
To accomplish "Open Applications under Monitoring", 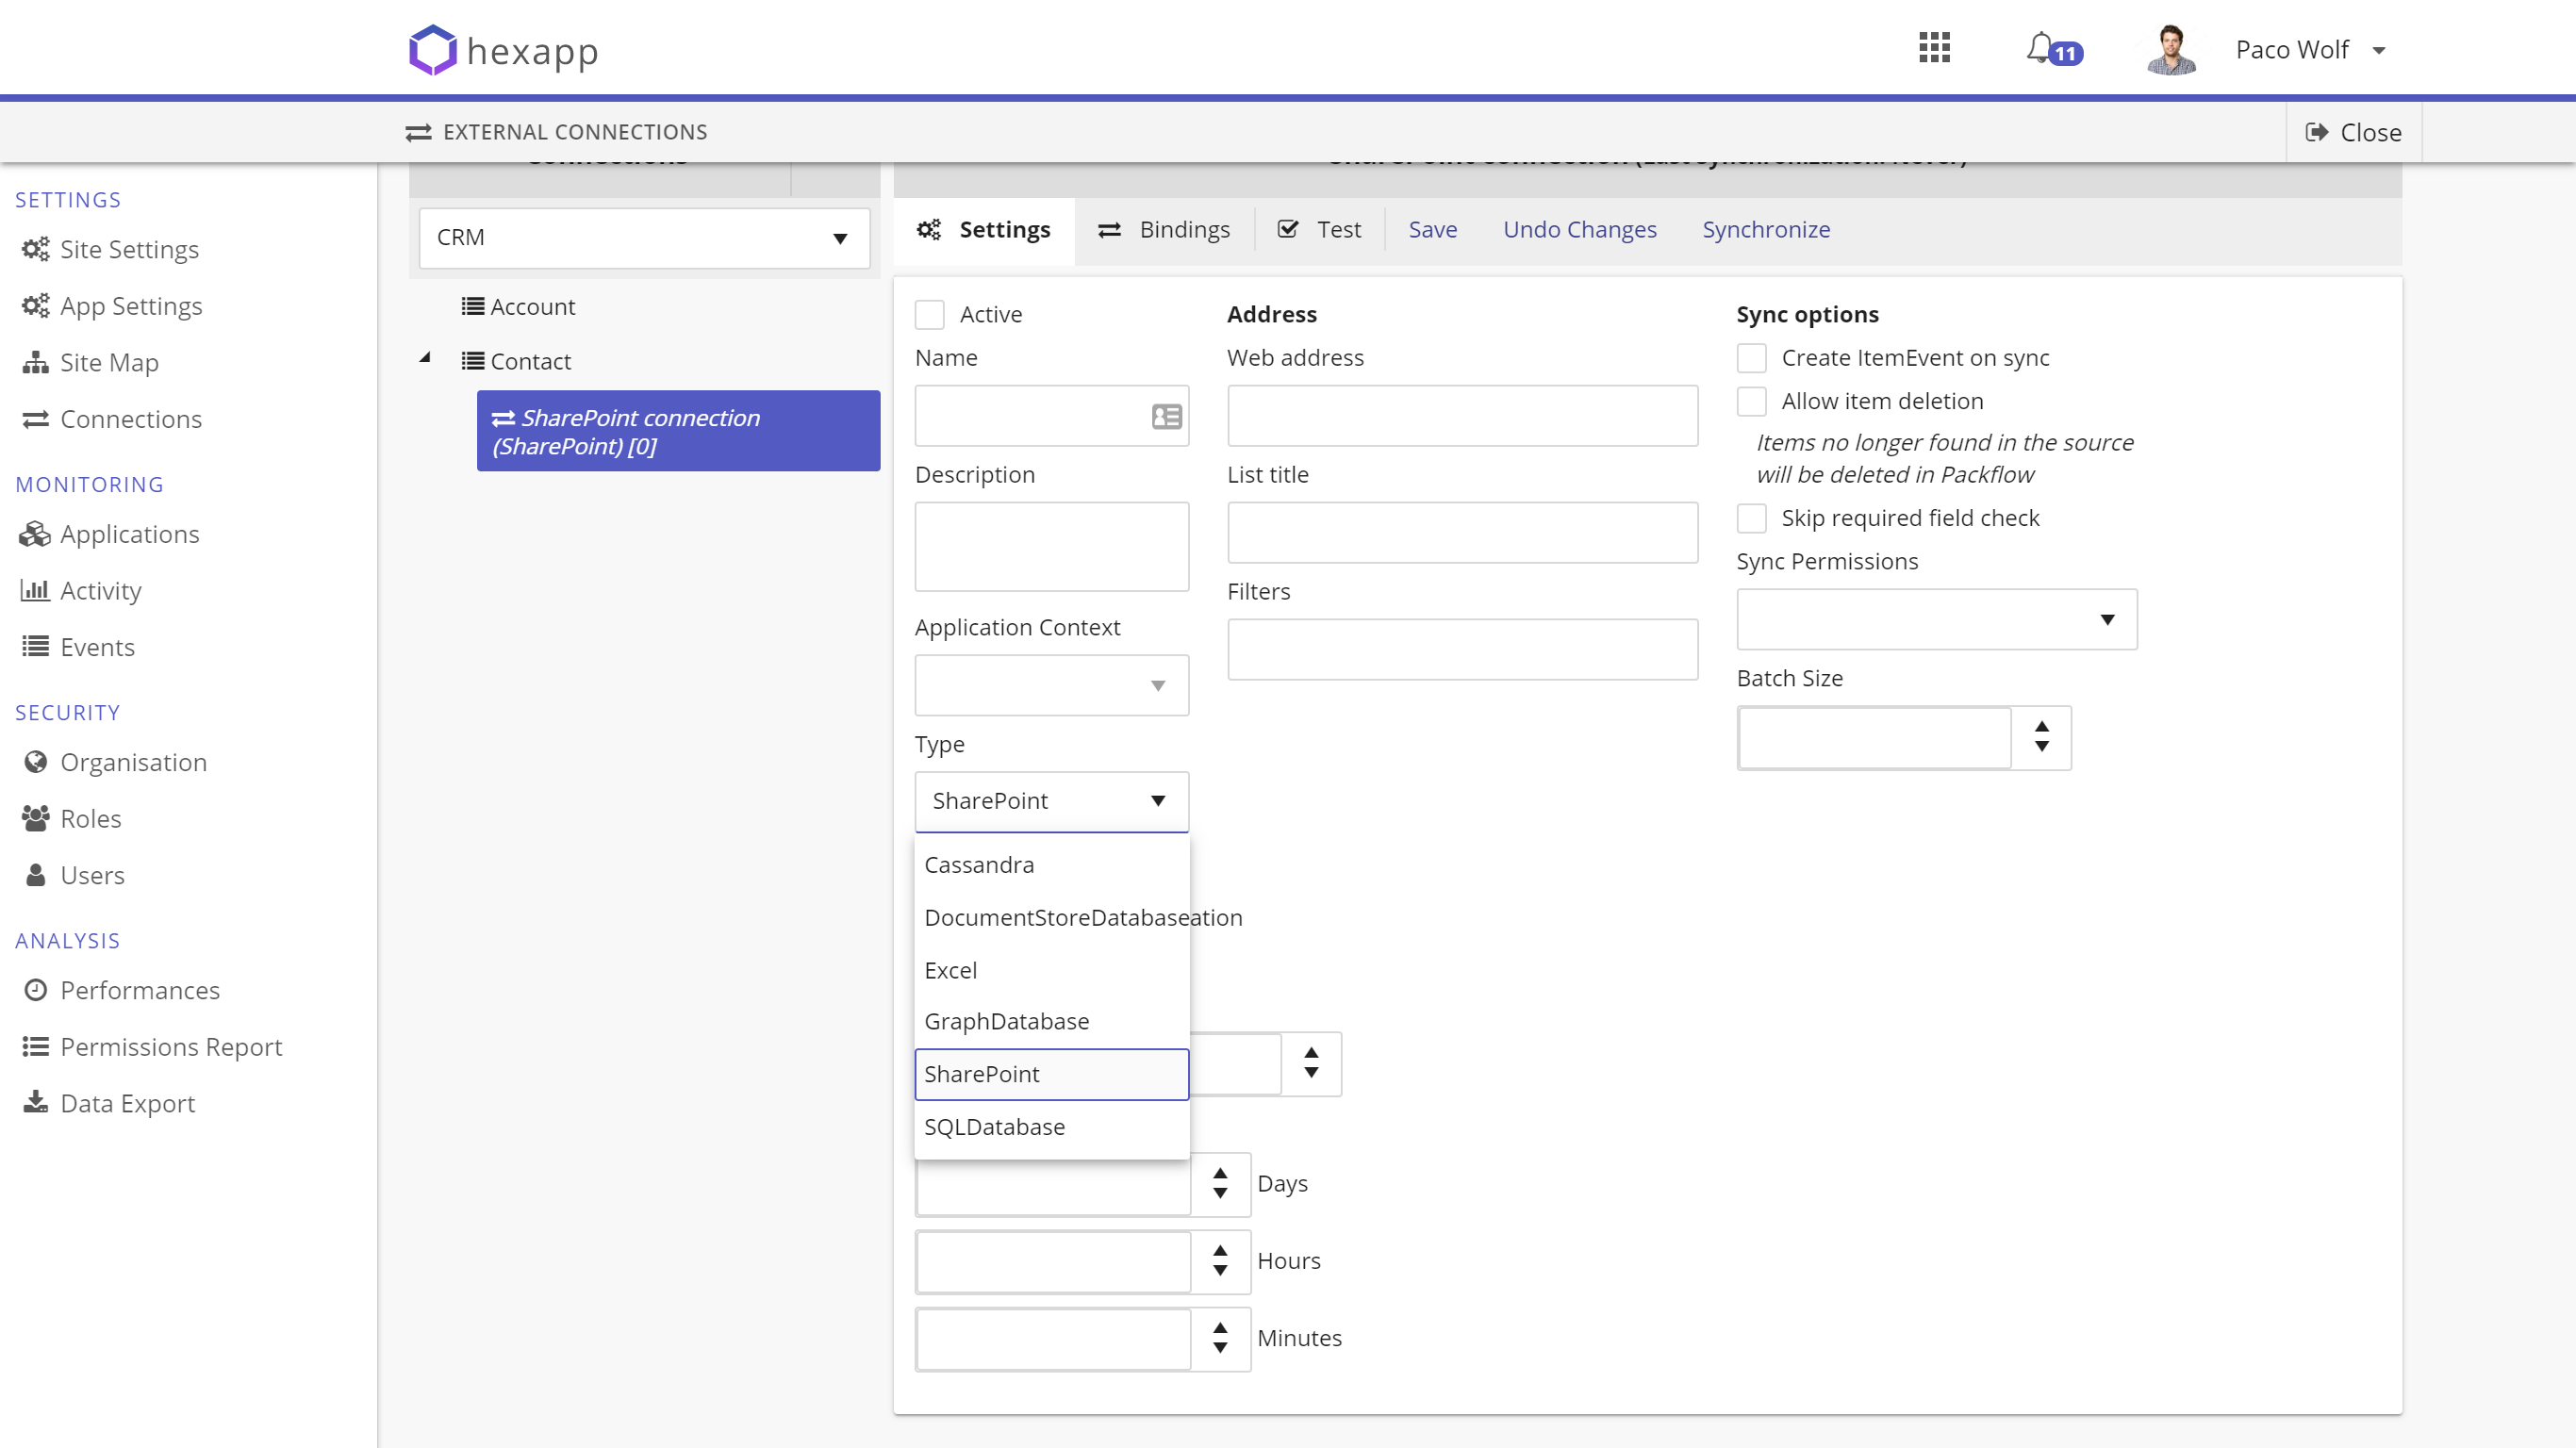I will tap(129, 534).
